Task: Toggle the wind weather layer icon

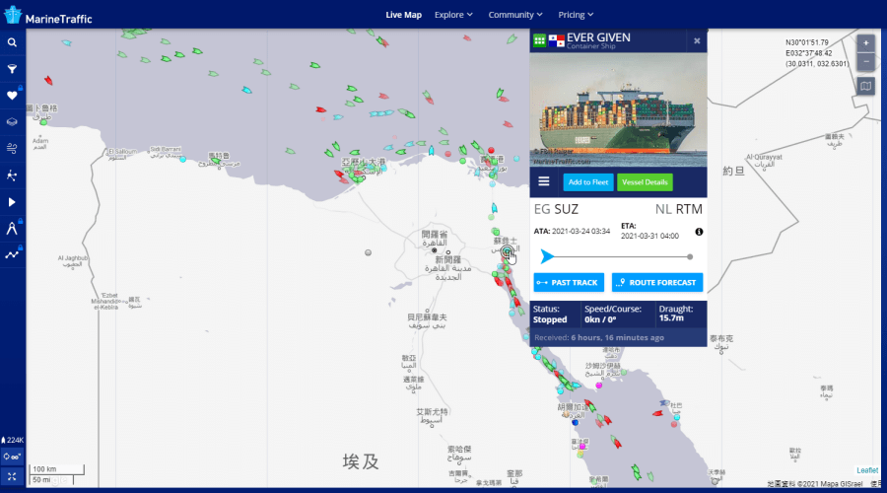Action: pyautogui.click(x=12, y=148)
